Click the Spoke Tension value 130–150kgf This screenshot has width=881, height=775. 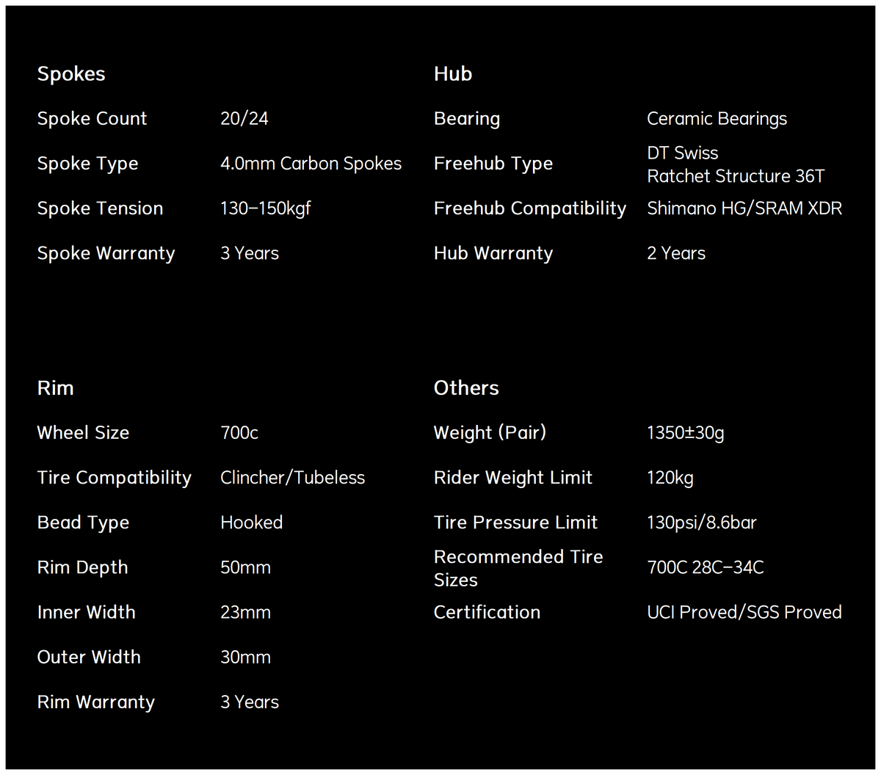266,208
